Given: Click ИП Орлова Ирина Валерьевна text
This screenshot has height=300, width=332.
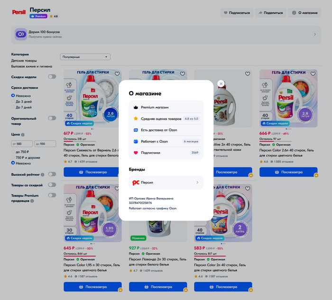Looking at the screenshot, I should [151, 199].
